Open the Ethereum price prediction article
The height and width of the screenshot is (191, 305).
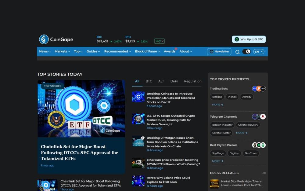point(173,162)
